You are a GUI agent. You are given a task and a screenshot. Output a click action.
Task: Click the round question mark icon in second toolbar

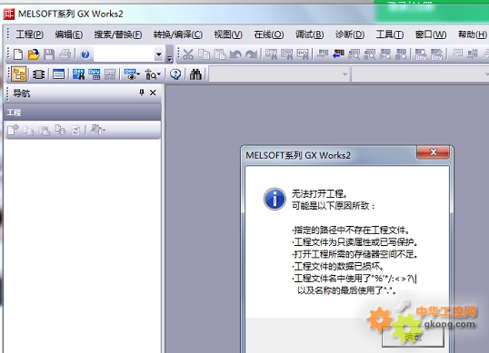175,74
